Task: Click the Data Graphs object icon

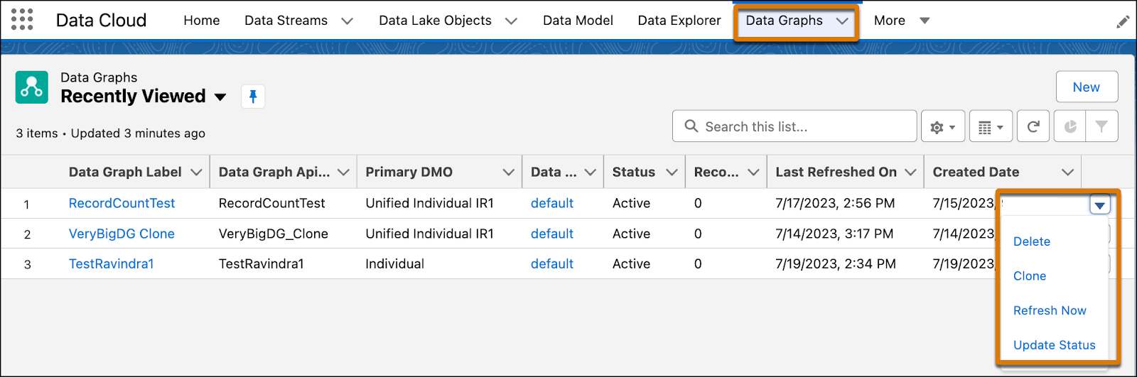Action: coord(32,87)
